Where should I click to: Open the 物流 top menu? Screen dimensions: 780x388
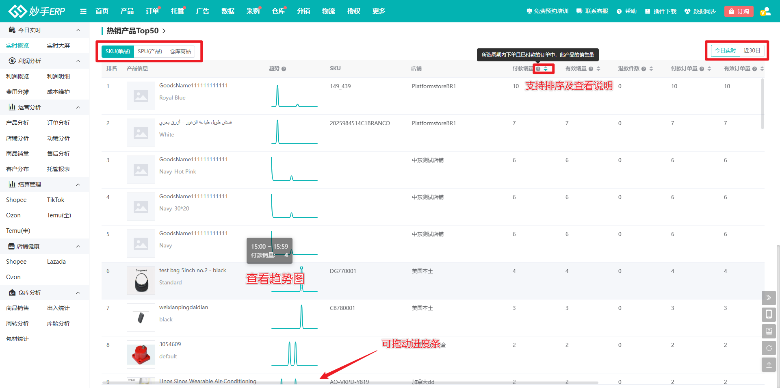(328, 11)
